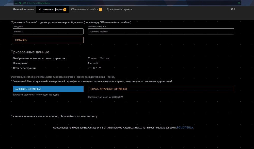This screenshot has width=254, height=149.
Task: Click the browser URL address bar
Action: [127, 3]
